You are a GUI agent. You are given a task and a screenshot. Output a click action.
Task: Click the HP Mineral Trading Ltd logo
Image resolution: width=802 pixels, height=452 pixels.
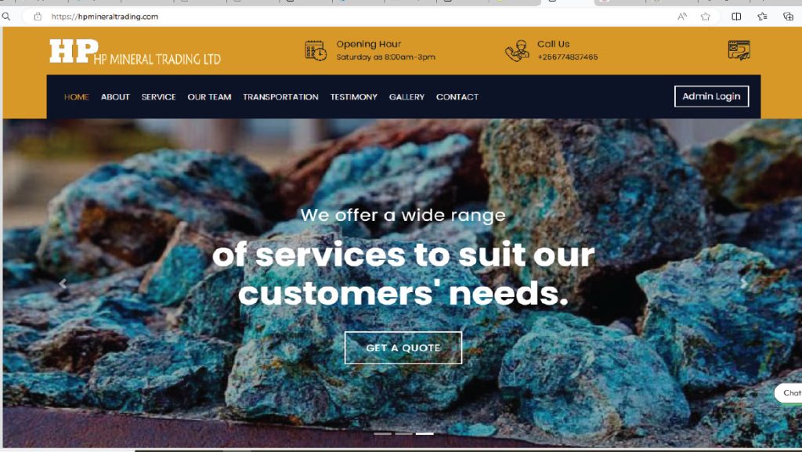135,52
